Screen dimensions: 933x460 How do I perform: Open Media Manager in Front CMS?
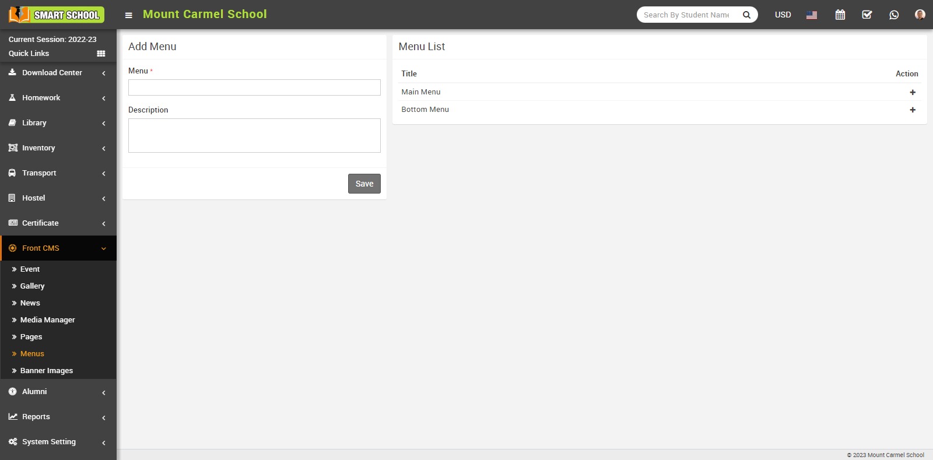pyautogui.click(x=48, y=320)
